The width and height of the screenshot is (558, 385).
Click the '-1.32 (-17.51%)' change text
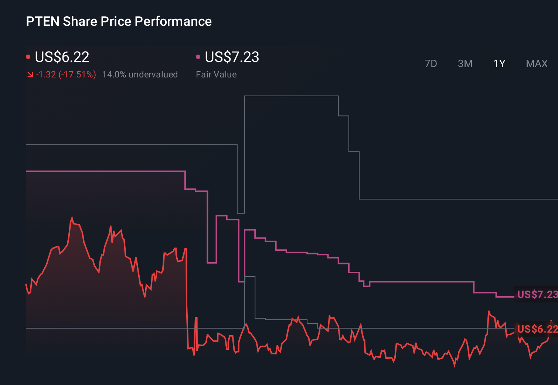[x=66, y=74]
